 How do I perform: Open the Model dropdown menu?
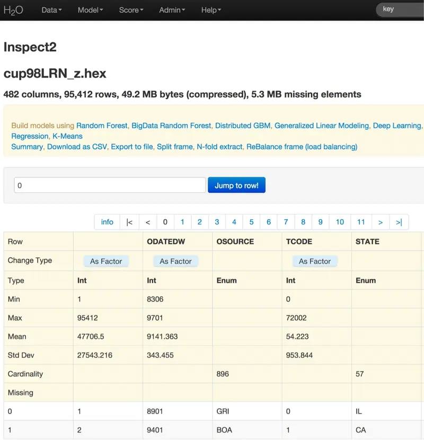(x=91, y=10)
